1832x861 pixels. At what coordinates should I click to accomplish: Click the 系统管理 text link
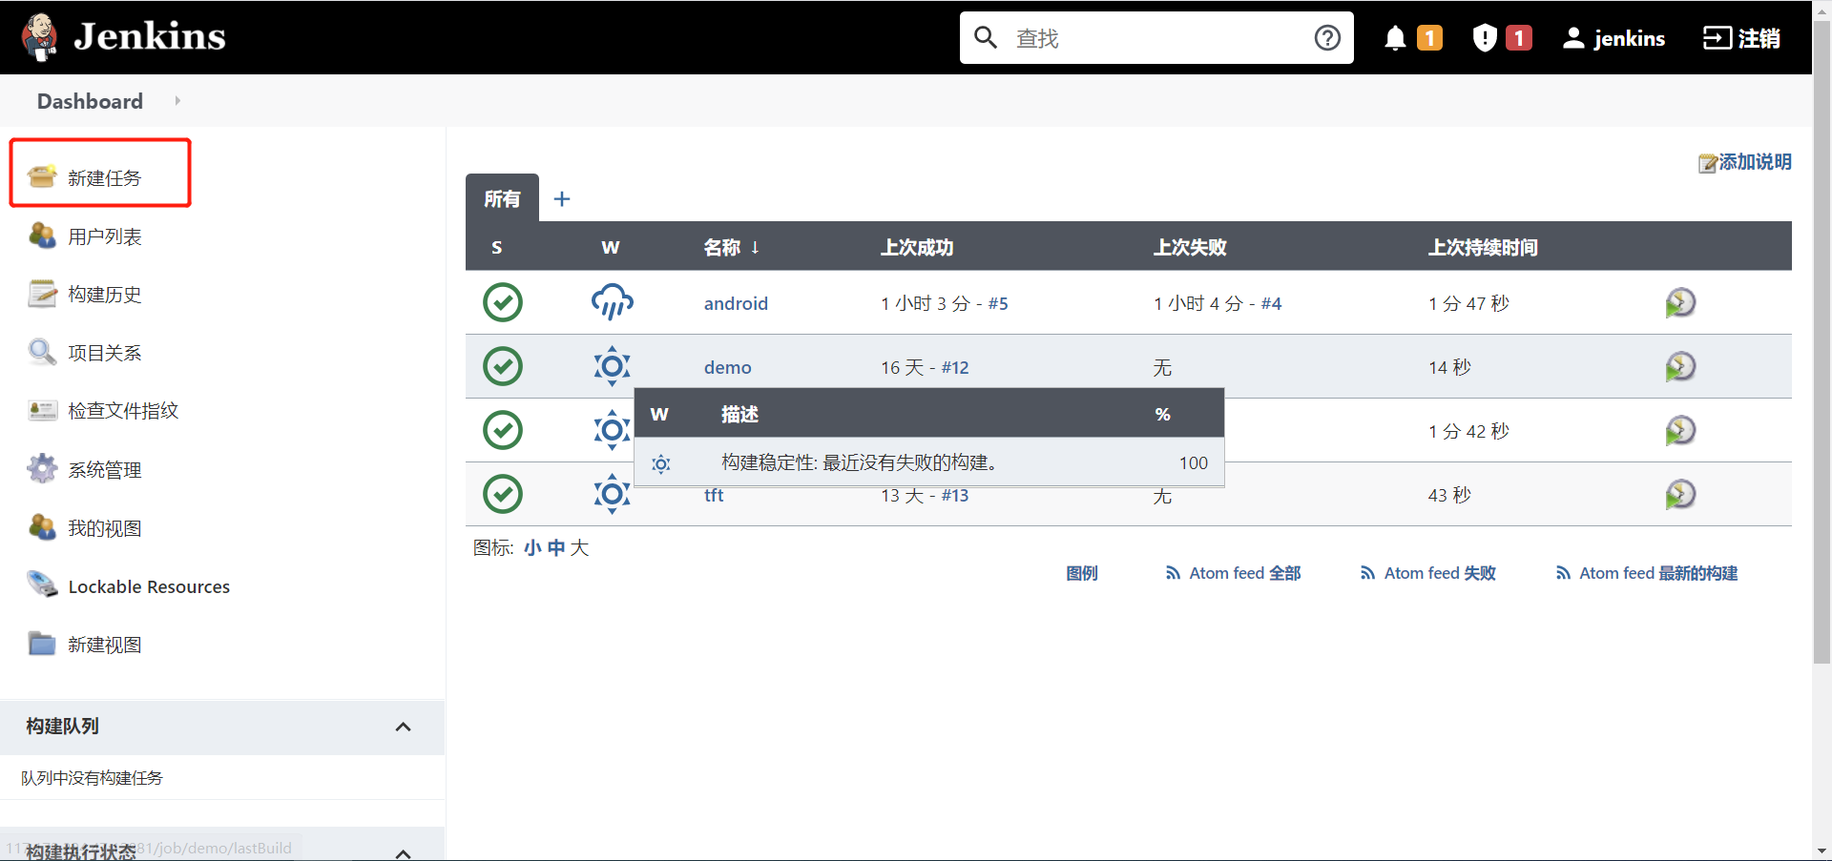tap(105, 470)
